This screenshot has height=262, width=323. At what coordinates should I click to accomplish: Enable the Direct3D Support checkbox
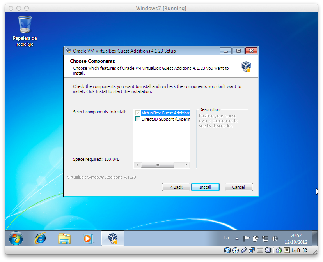138,119
